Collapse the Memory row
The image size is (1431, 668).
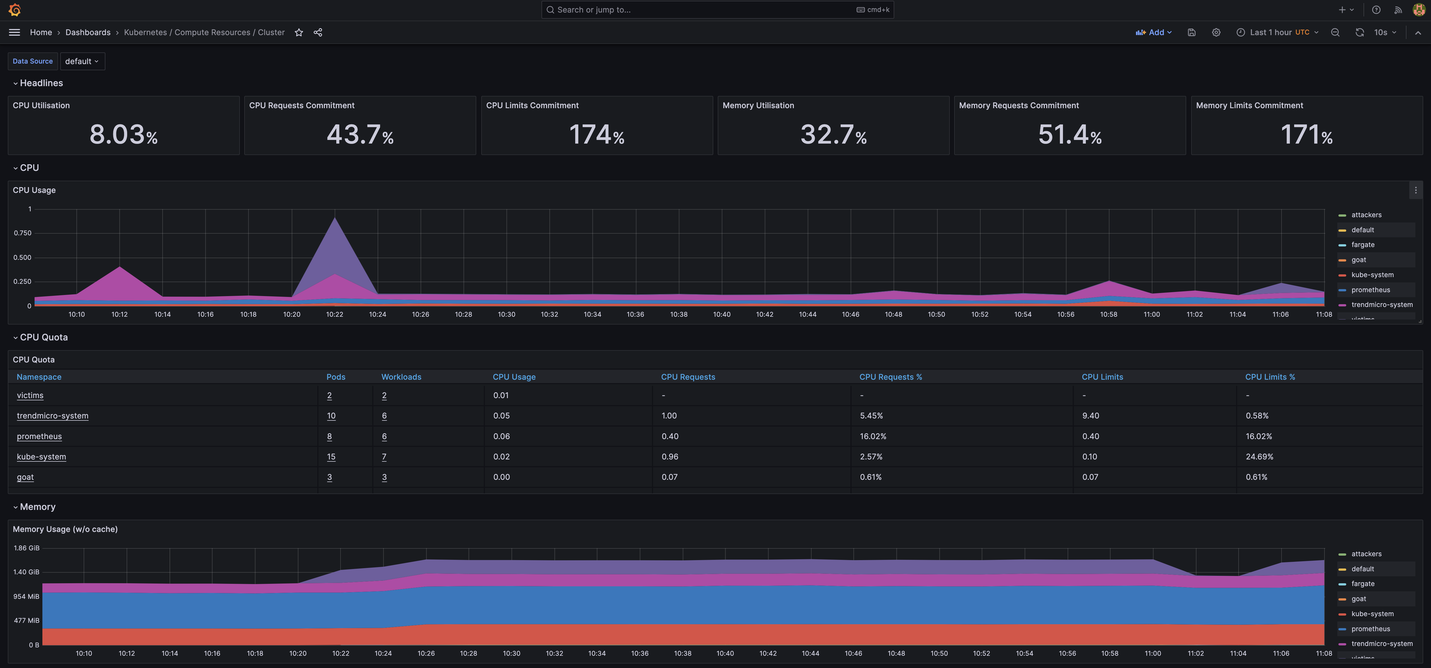tap(35, 506)
